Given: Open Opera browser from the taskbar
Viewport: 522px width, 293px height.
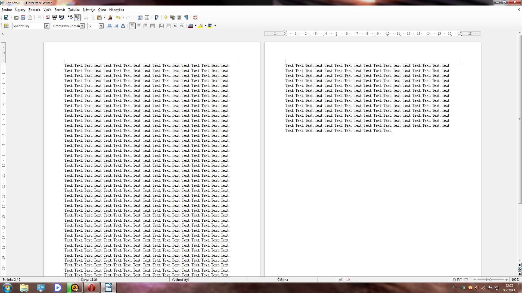Looking at the screenshot, I should coord(92,288).
